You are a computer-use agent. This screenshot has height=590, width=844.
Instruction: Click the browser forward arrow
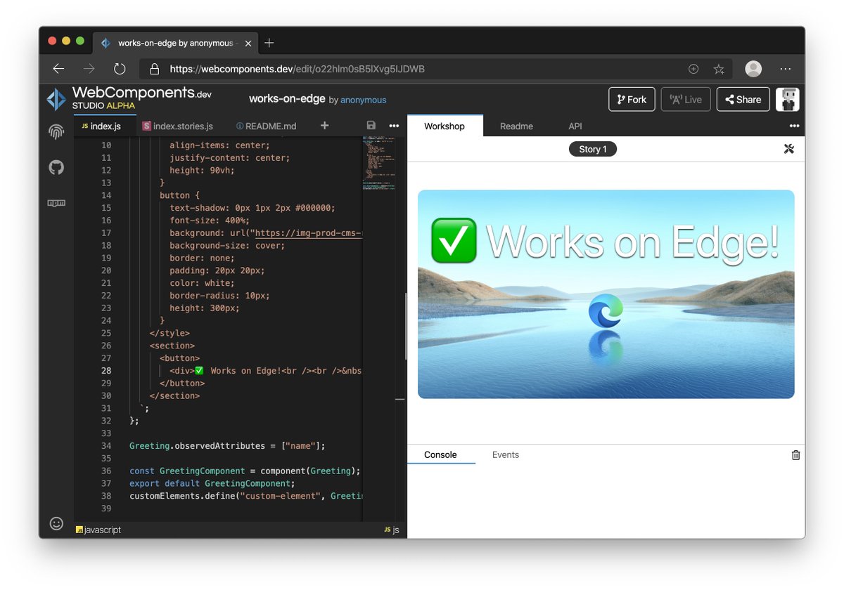(x=89, y=69)
